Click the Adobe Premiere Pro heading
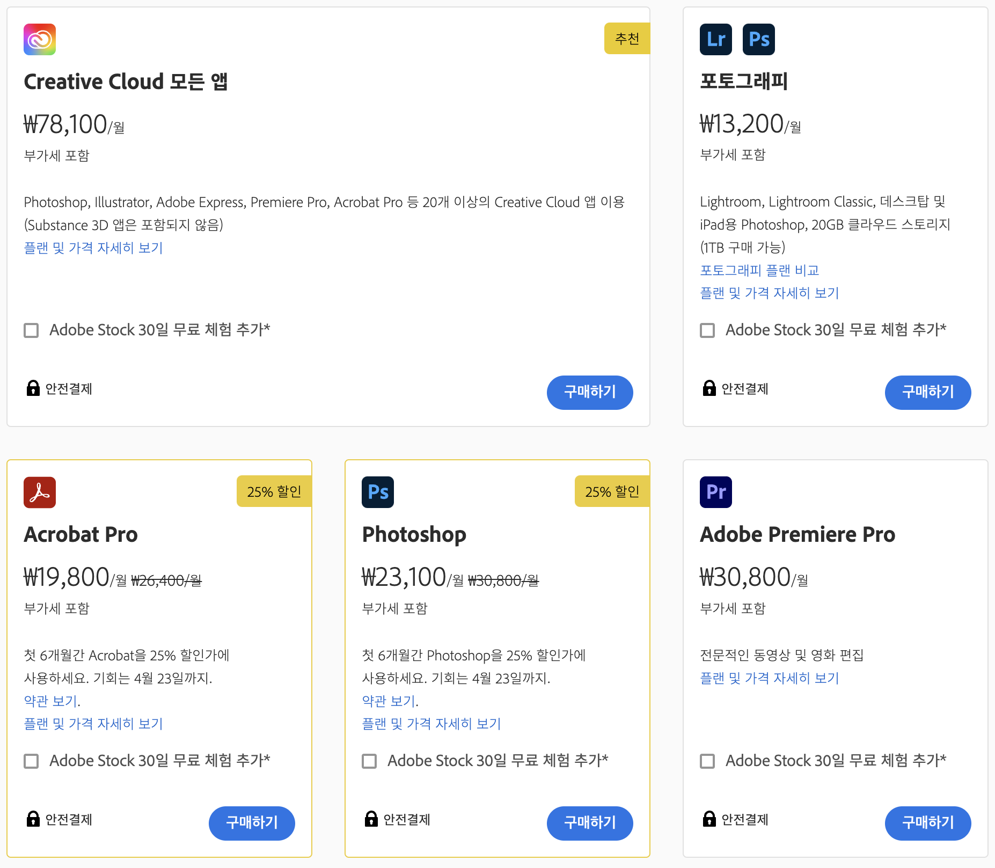This screenshot has width=995, height=868. click(x=798, y=534)
